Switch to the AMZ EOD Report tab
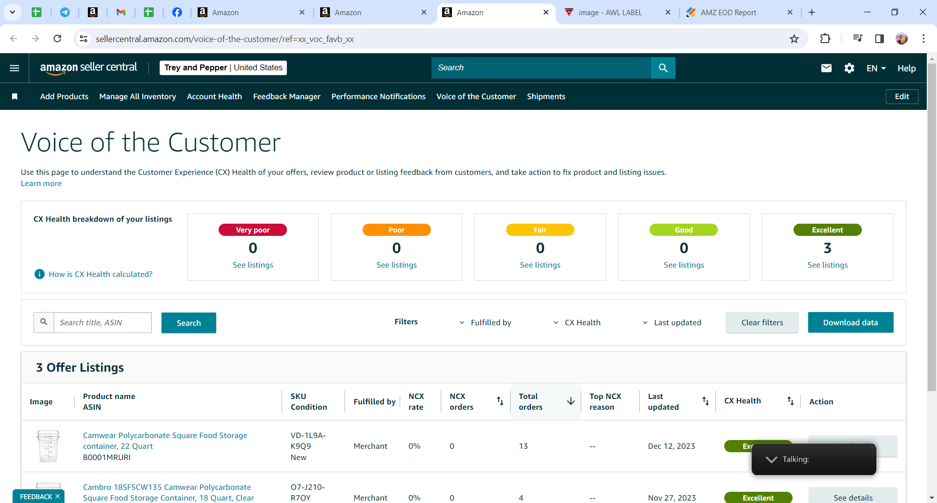Viewport: 937px width, 503px height. click(728, 12)
